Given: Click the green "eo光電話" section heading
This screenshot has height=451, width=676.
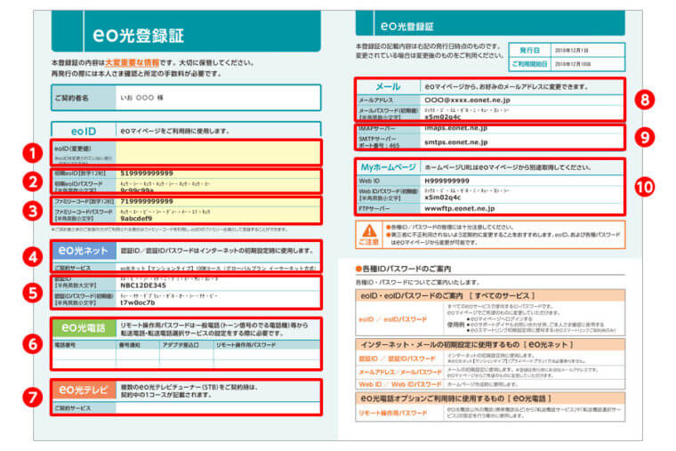Looking at the screenshot, I should (84, 327).
